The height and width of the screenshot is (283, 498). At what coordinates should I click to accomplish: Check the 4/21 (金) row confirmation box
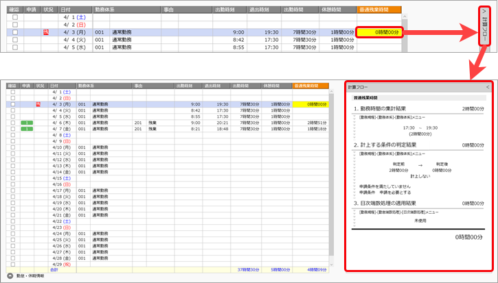[12, 215]
